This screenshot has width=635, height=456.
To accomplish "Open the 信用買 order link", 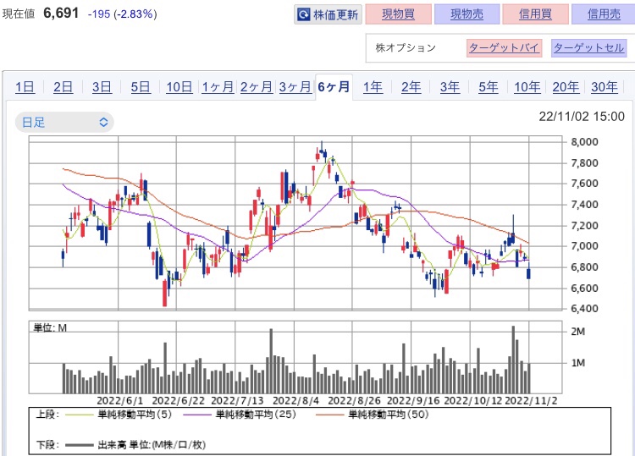I will click(x=535, y=14).
